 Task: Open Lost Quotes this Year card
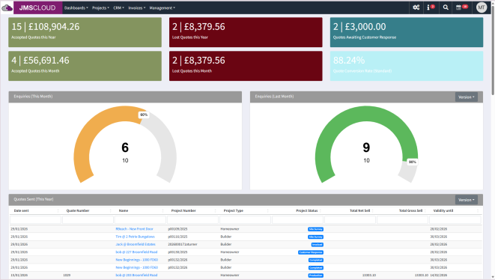coord(246,32)
